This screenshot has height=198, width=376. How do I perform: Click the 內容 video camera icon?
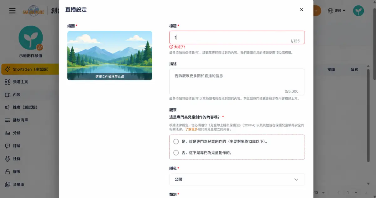click(x=8, y=95)
